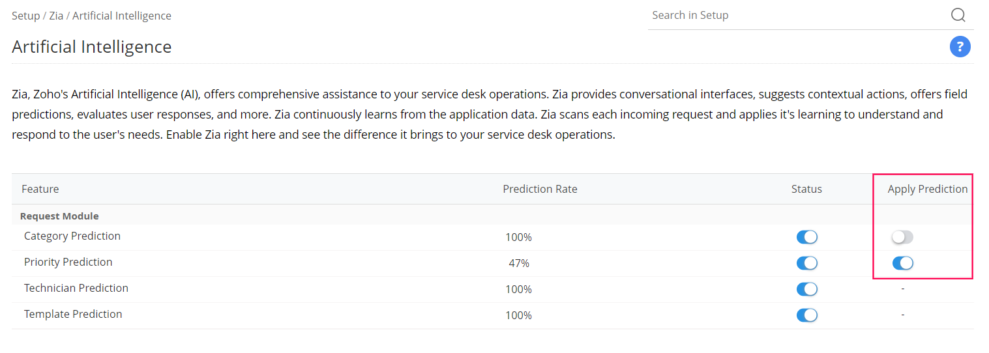Click the Feature column header
989x353 pixels.
point(40,189)
